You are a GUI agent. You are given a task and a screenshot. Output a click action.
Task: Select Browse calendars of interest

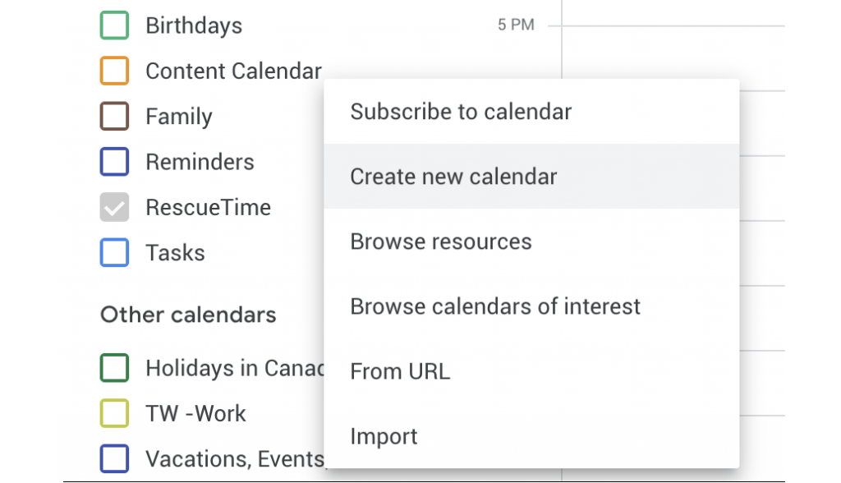495,306
